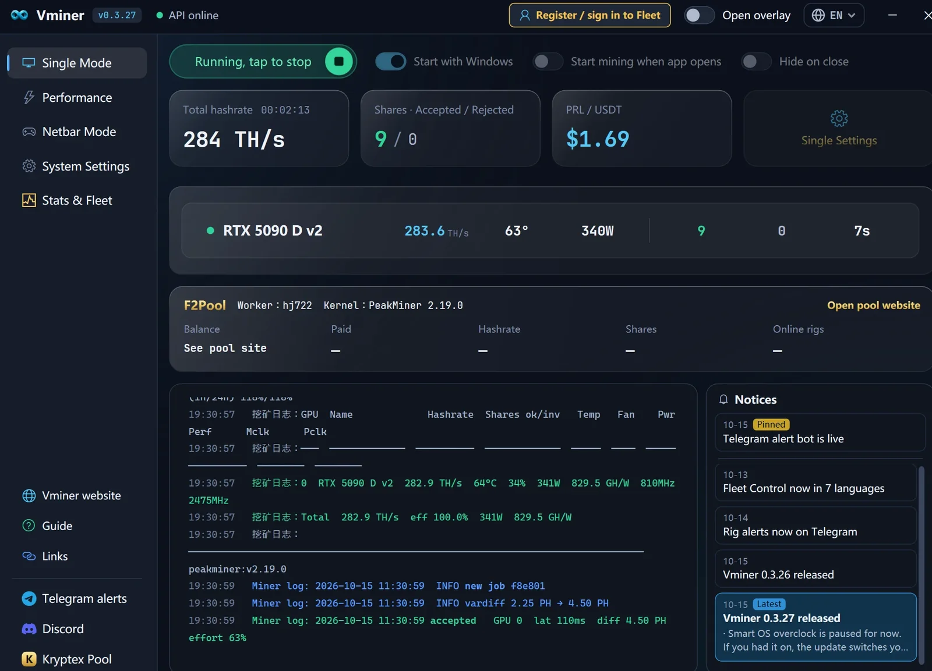Click the green status dot beside RTX 5090 D v2
The height and width of the screenshot is (671, 932).
[210, 230]
